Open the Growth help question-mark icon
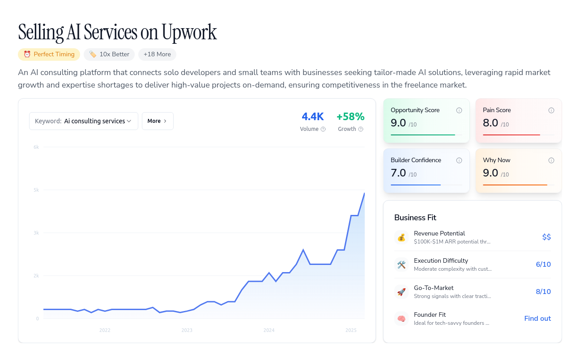 tap(361, 129)
